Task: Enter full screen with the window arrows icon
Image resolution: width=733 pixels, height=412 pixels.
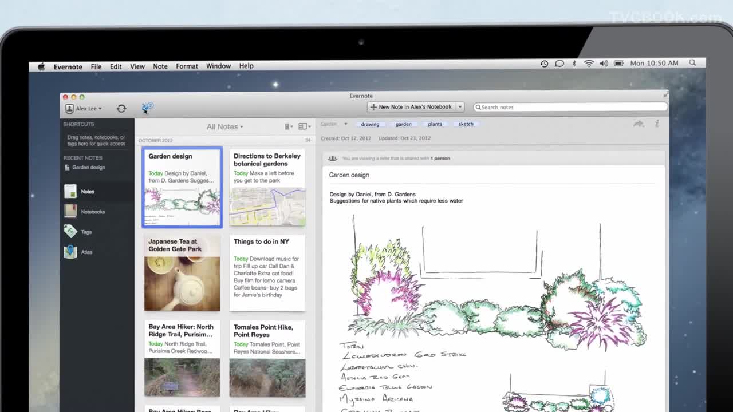Action: pyautogui.click(x=665, y=96)
